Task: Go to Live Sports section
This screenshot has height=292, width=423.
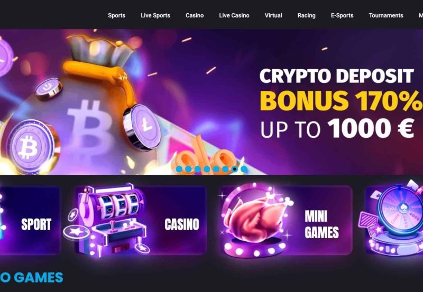Action: coord(155,15)
